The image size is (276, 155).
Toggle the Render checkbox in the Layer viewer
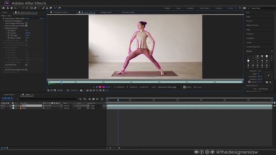(184, 87)
